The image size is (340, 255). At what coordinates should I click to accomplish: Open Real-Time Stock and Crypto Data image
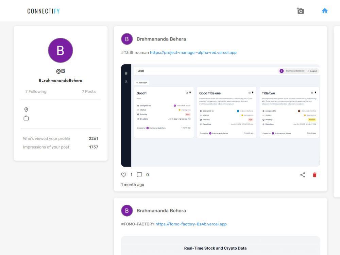pos(221,245)
